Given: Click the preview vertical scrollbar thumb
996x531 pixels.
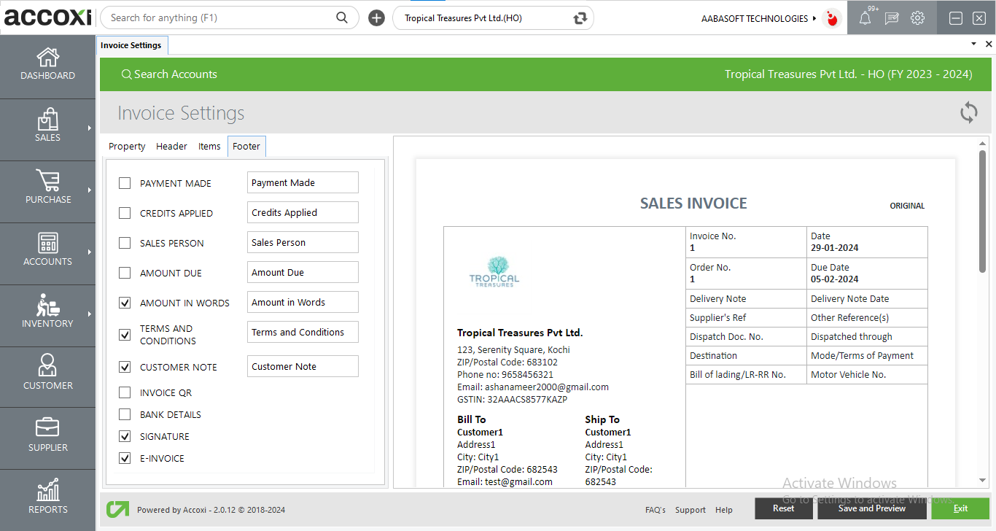Looking at the screenshot, I should coord(983,211).
